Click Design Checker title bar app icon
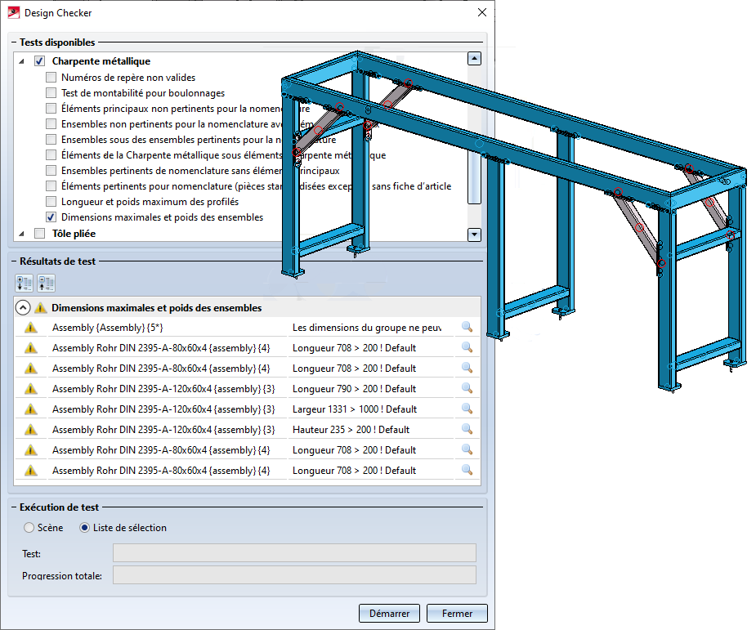The width and height of the screenshot is (756, 630). pyautogui.click(x=13, y=13)
